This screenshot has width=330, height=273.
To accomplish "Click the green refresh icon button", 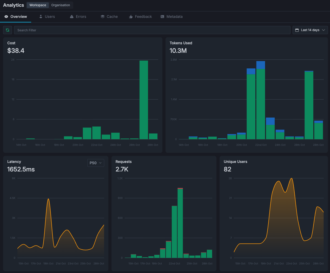I will [x=8, y=30].
